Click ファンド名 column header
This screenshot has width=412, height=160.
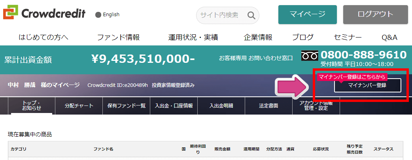pyautogui.click(x=103, y=149)
